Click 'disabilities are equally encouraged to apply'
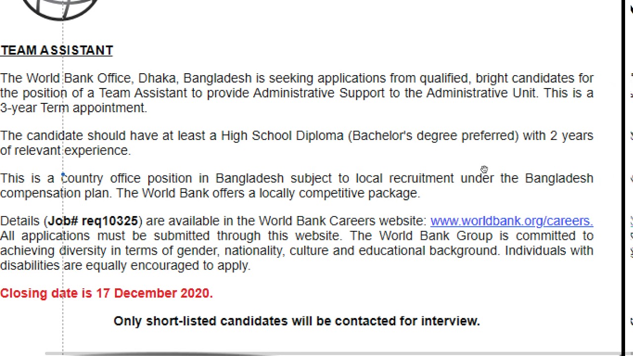The height and width of the screenshot is (356, 633). (125, 266)
